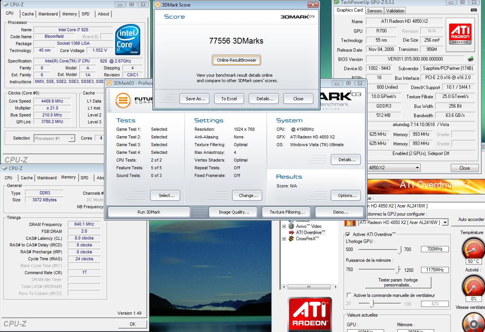Click Close in 3DMark Score dialog
This screenshot has height=332, width=485.
tap(298, 99)
